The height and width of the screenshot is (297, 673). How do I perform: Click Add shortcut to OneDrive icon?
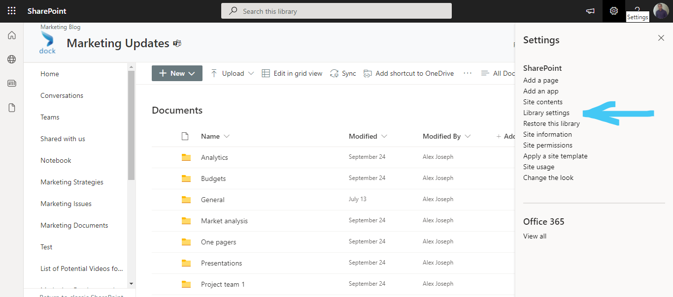368,73
